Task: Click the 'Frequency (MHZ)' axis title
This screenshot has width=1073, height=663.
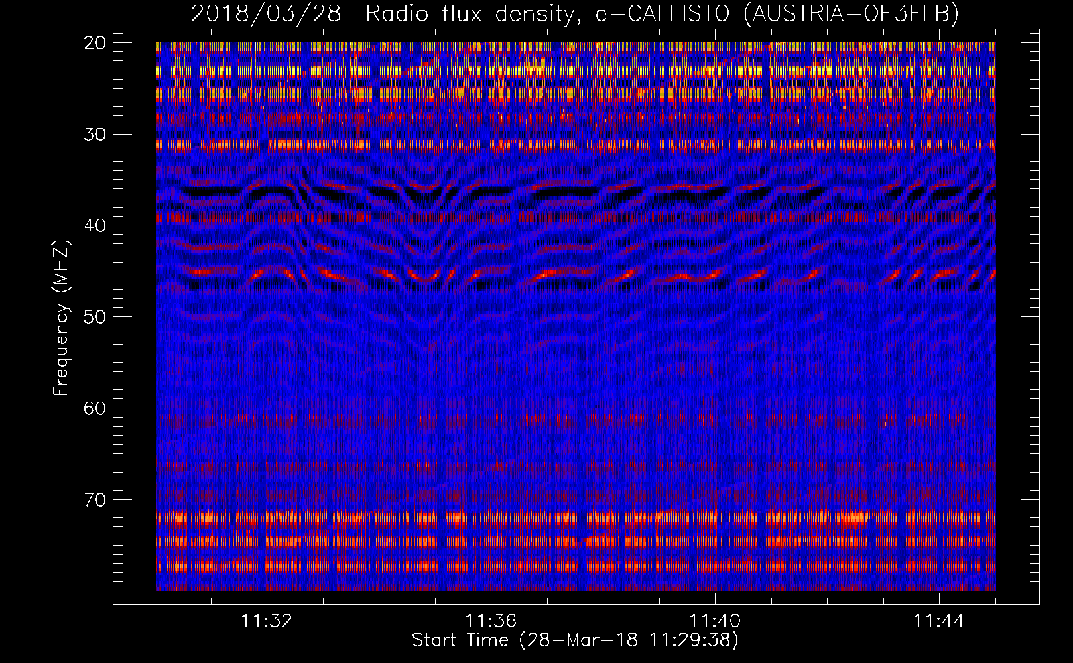Action: coord(61,318)
